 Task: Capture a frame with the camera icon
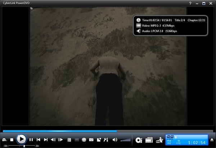(91, 140)
